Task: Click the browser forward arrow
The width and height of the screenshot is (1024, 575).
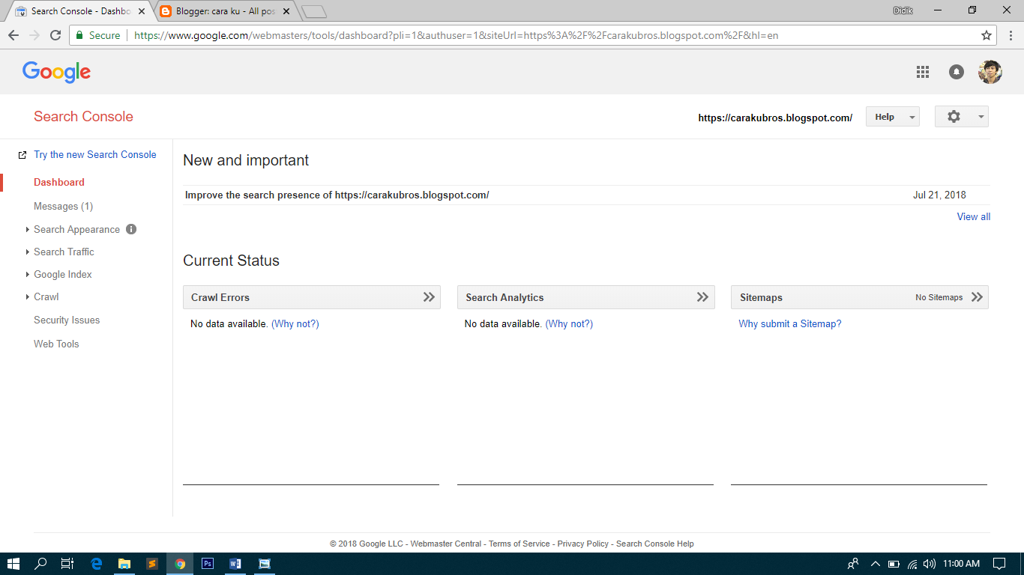Action: [34, 35]
